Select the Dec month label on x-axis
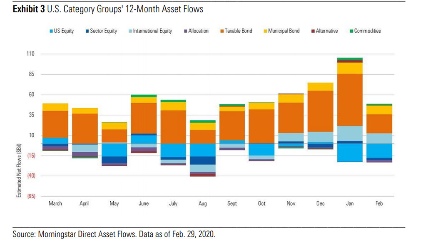Image resolution: width=433 pixels, height=241 pixels. [x=321, y=204]
